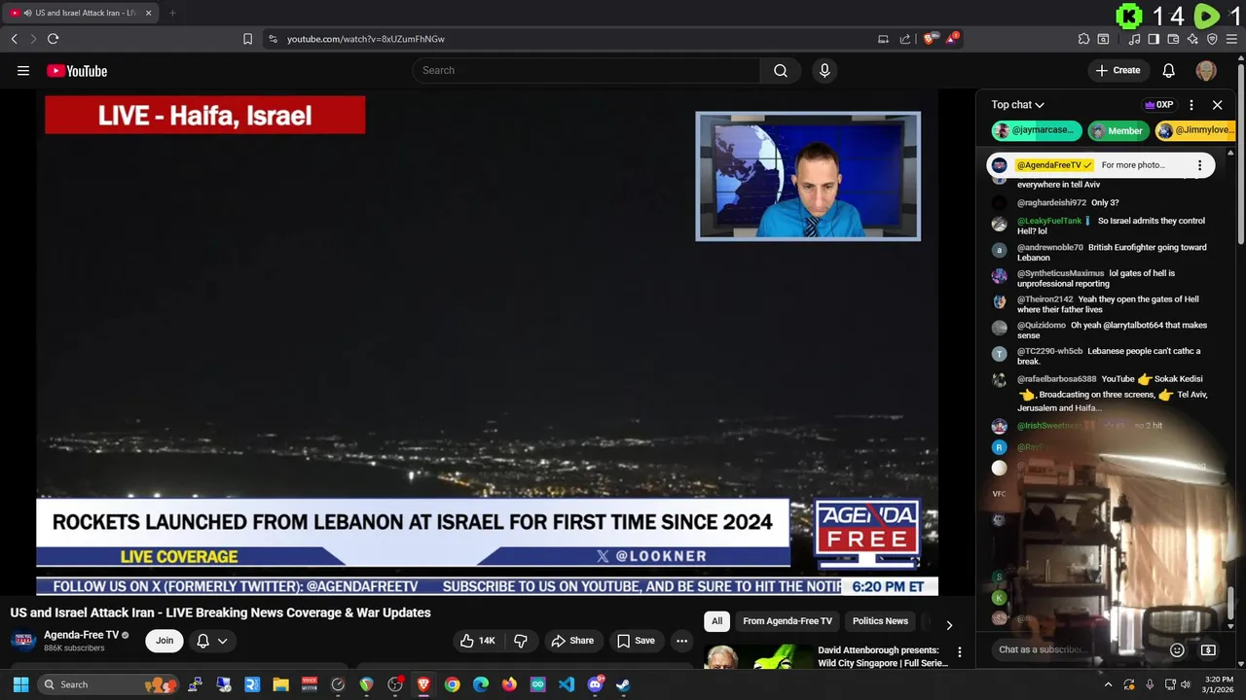Open Brave VPN shield icon
The image size is (1246, 700).
tap(1212, 39)
